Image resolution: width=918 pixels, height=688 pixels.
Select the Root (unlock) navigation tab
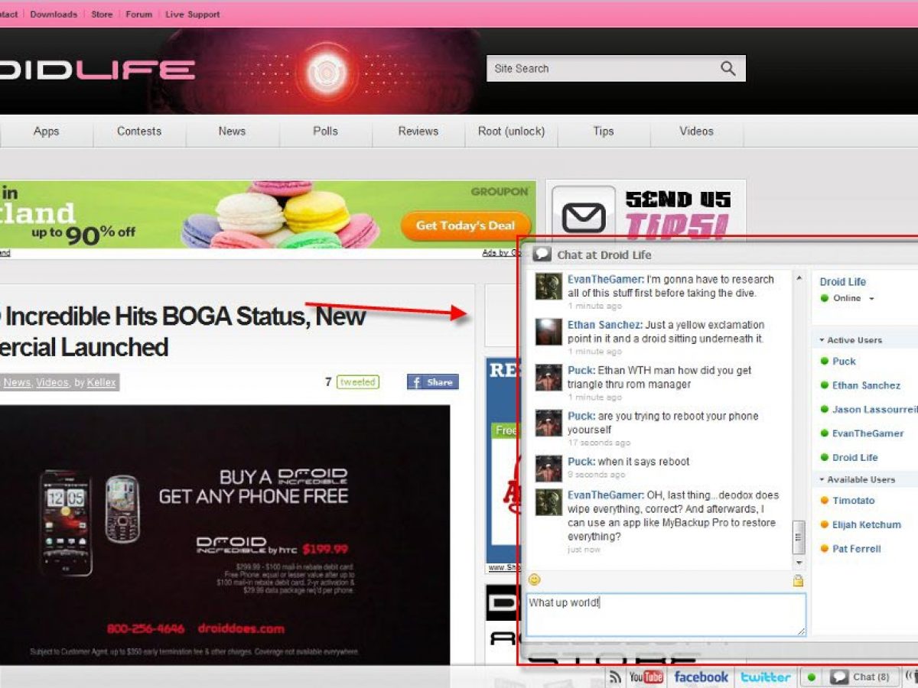[x=511, y=131]
